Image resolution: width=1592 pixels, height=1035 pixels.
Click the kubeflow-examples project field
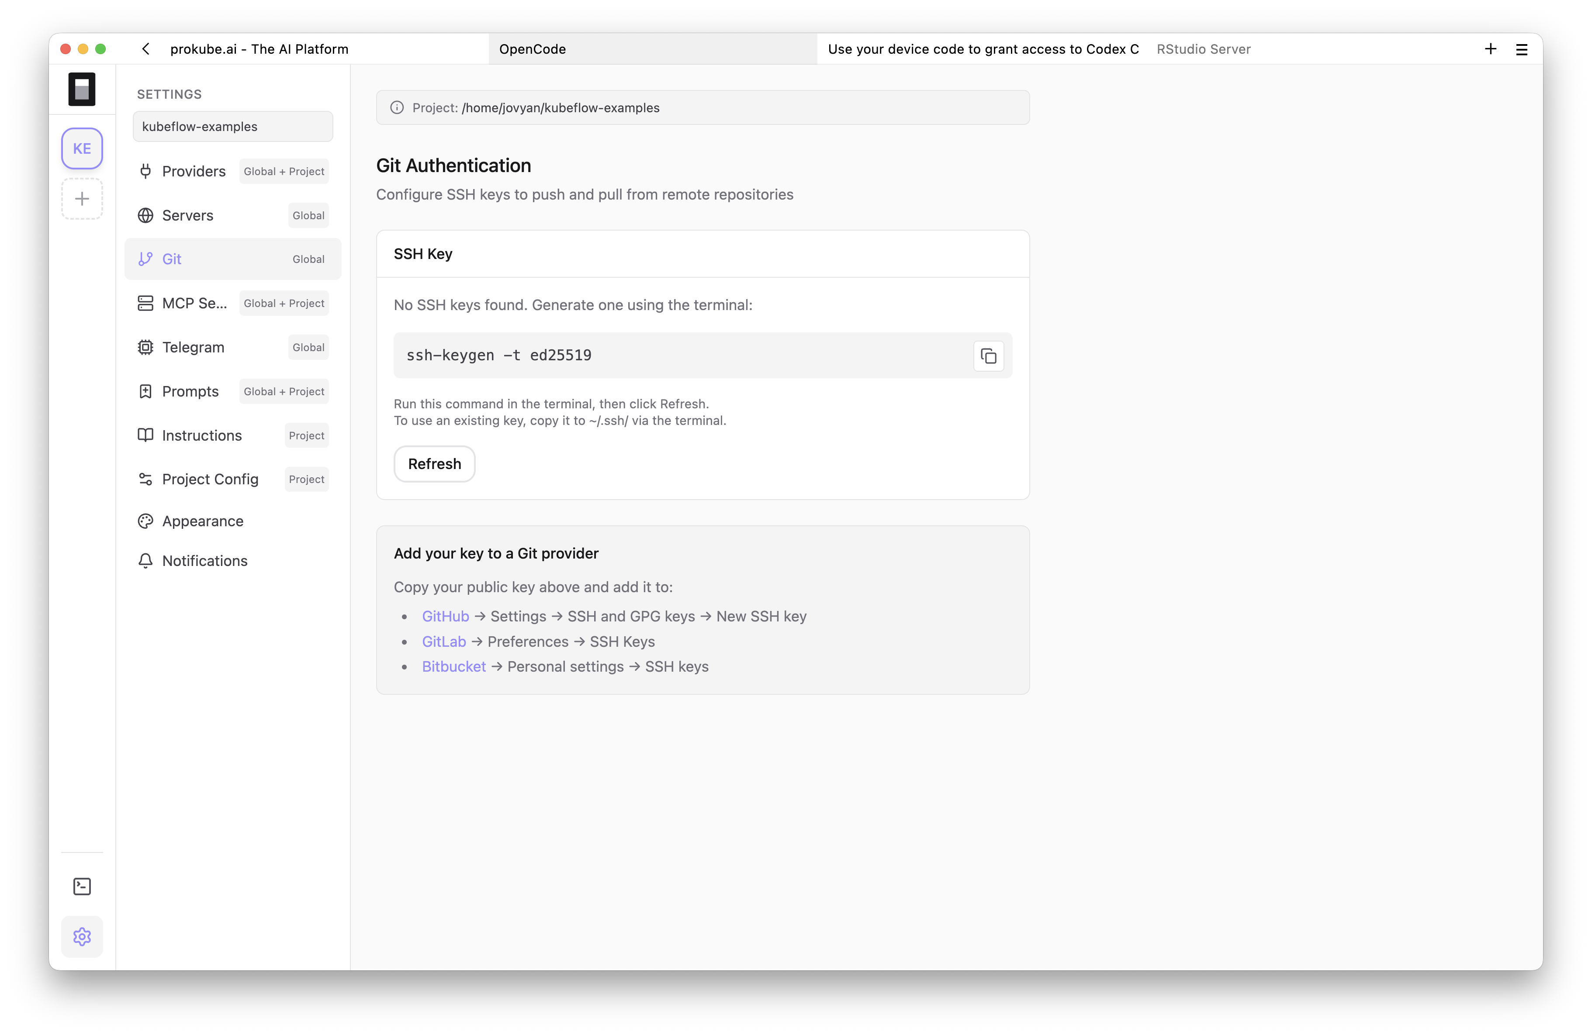(x=233, y=126)
